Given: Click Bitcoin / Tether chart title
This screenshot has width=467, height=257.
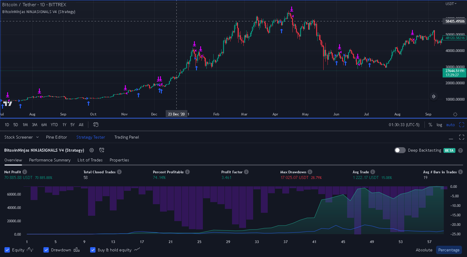Looking at the screenshot, I should click(x=34, y=5).
